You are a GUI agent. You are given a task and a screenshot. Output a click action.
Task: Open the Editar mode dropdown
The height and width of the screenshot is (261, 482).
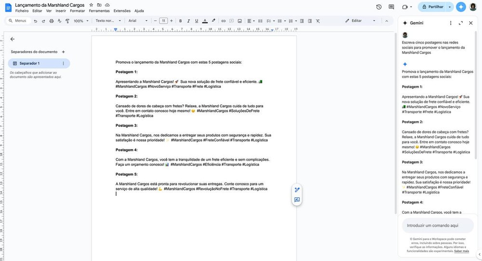click(360, 21)
